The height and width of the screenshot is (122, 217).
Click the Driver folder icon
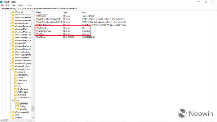[x=15, y=83]
